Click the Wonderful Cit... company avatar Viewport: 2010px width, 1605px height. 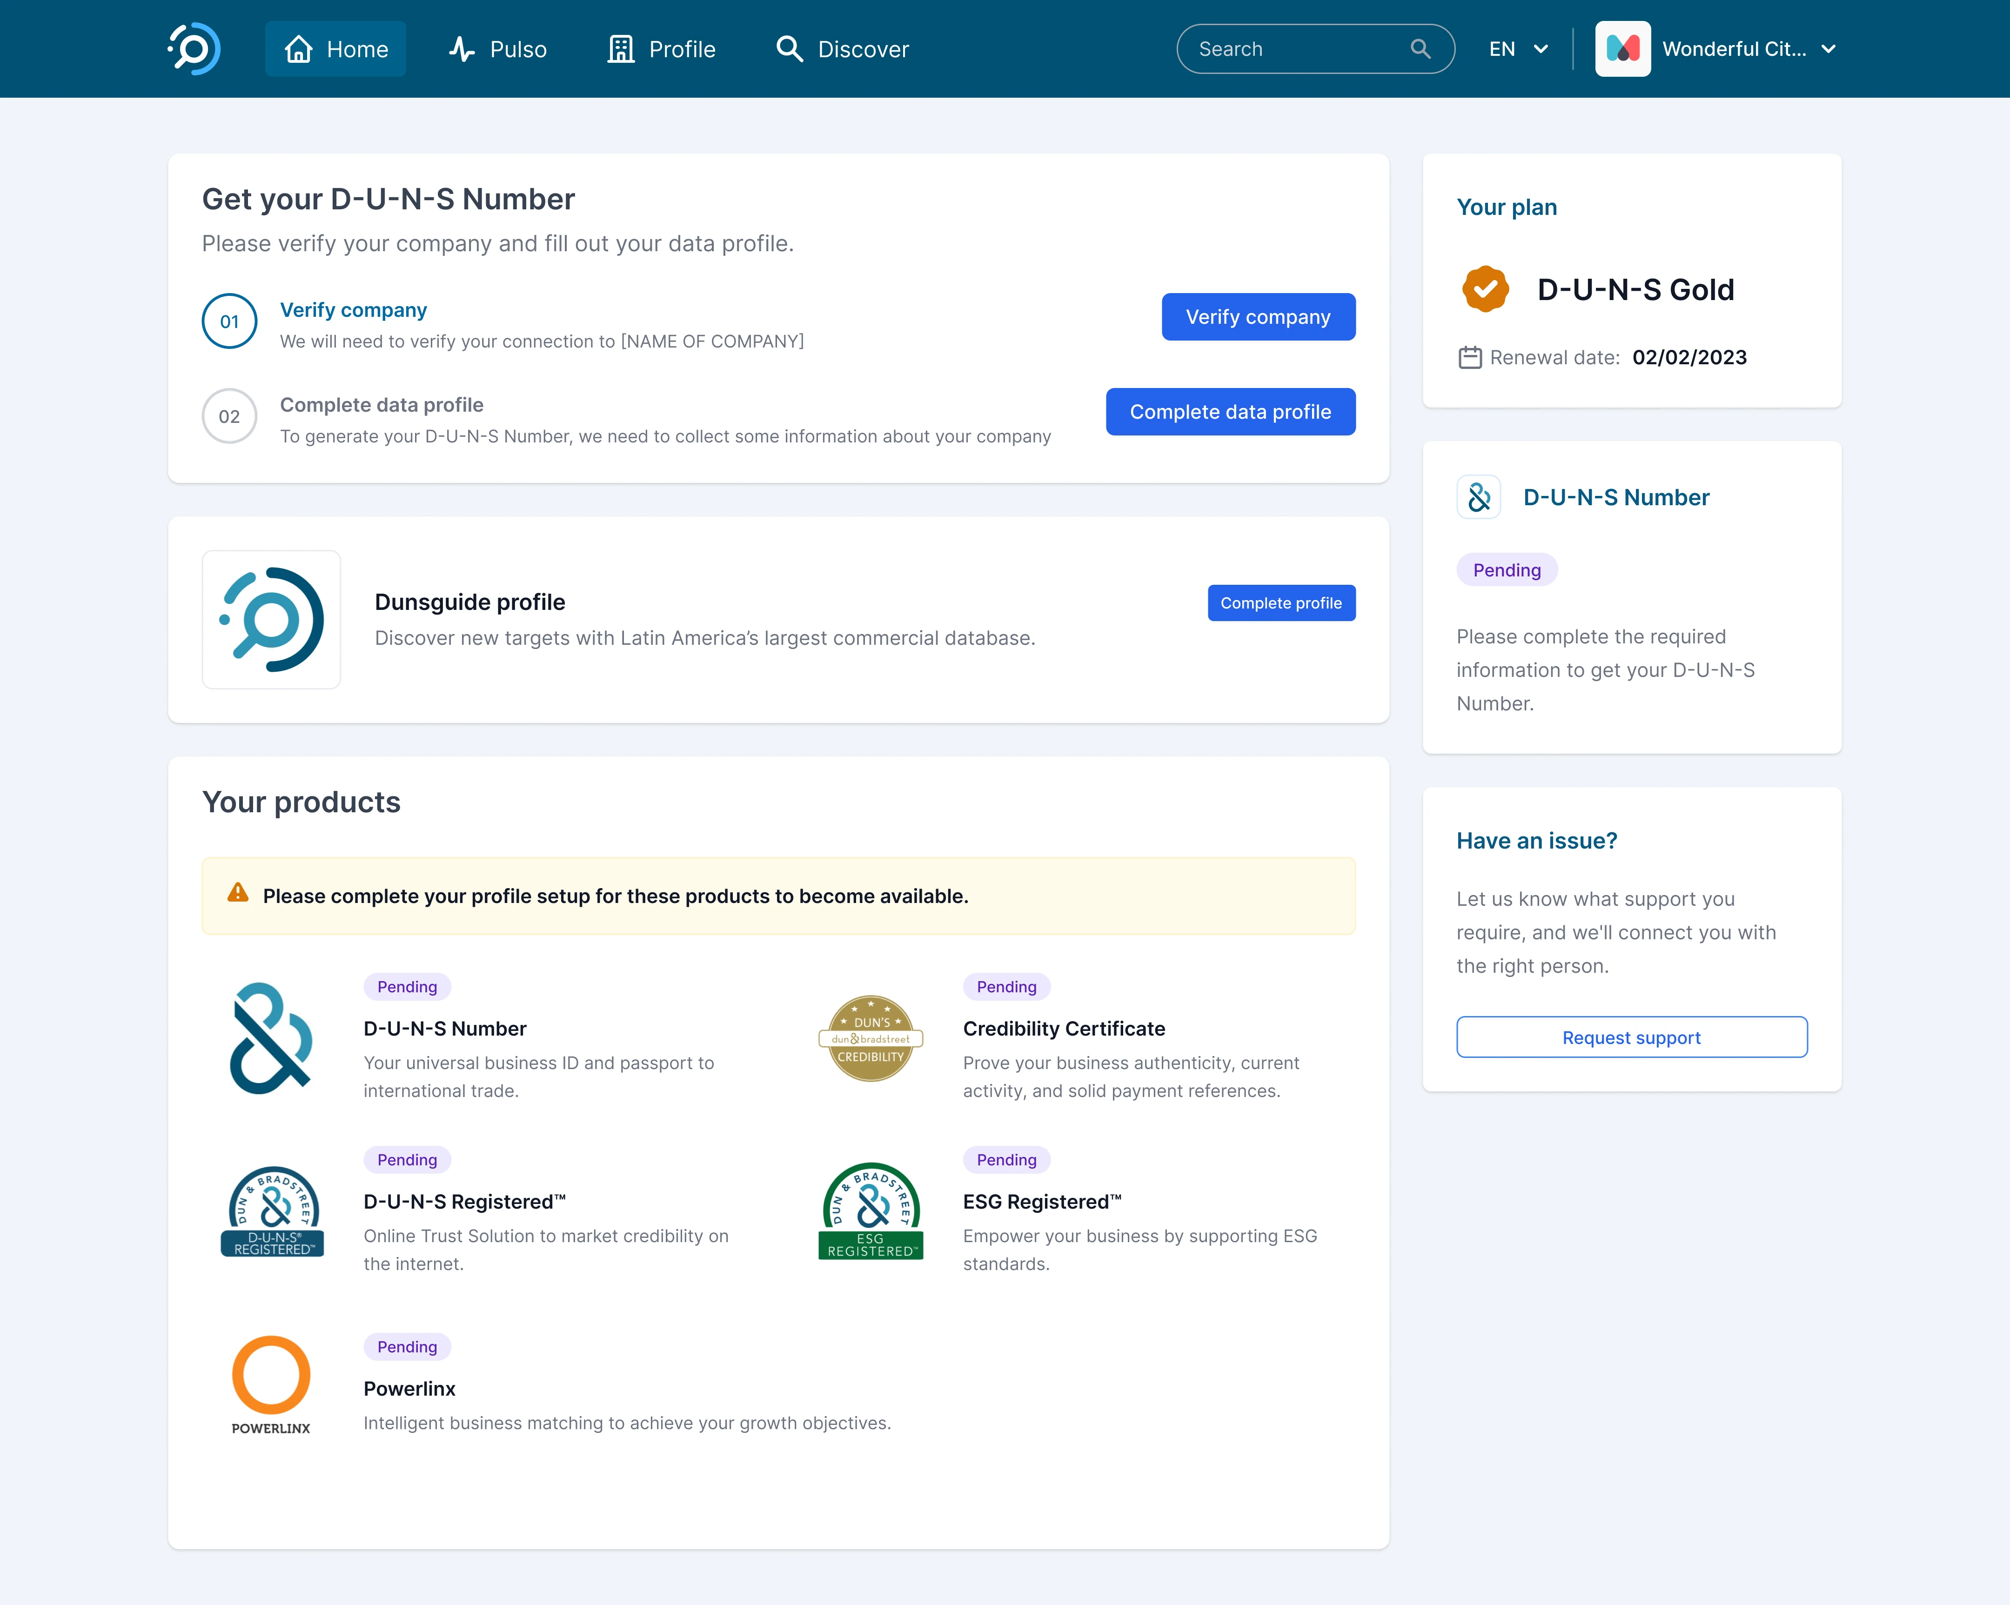1622,48
